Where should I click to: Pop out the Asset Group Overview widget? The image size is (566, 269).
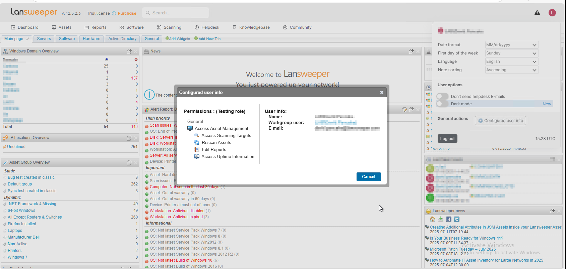pos(129,163)
